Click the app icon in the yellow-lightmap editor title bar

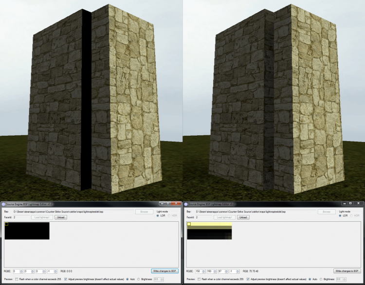pyautogui.click(x=186, y=204)
